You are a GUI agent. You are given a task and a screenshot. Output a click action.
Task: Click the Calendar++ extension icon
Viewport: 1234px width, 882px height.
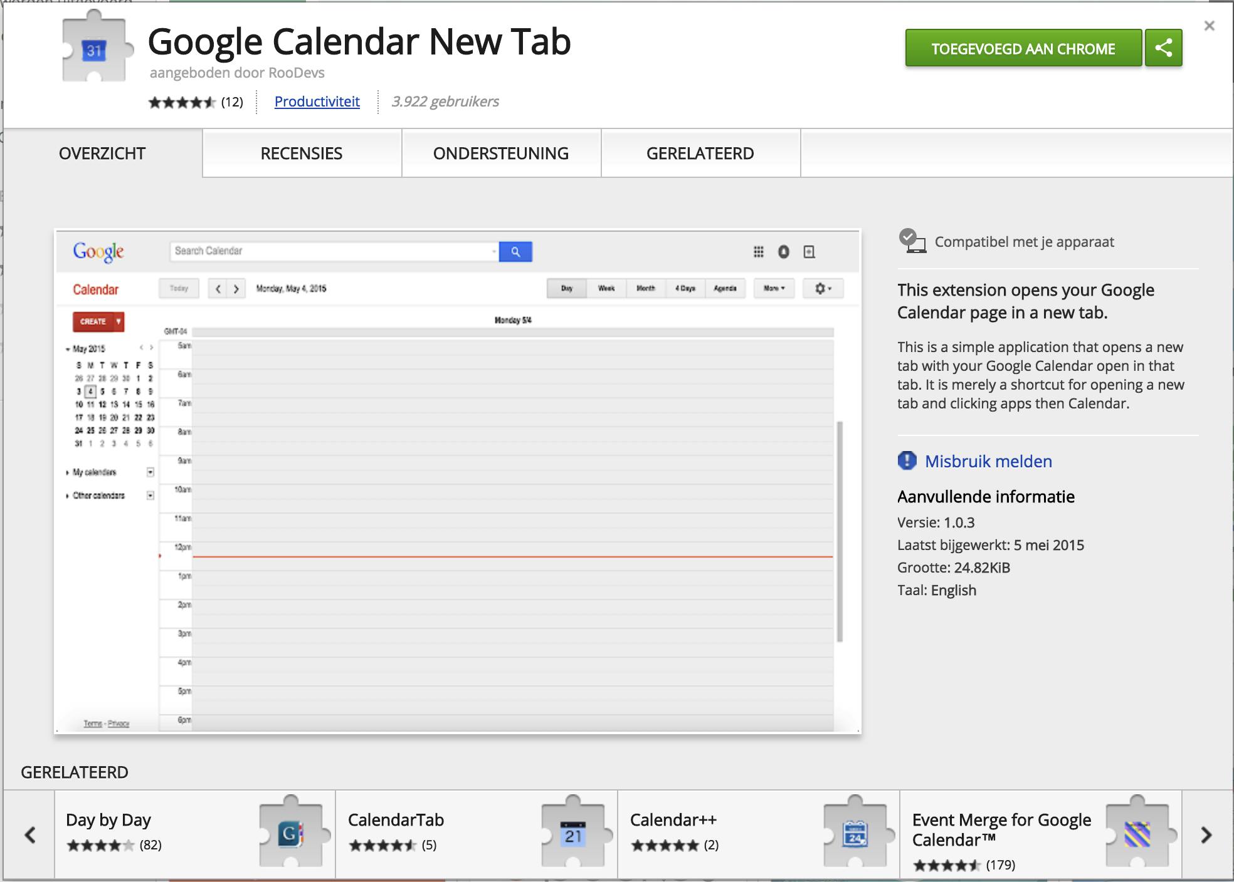click(x=856, y=834)
